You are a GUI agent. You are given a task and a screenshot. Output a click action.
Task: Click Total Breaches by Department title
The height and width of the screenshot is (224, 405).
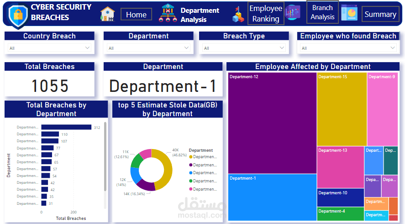coord(56,109)
